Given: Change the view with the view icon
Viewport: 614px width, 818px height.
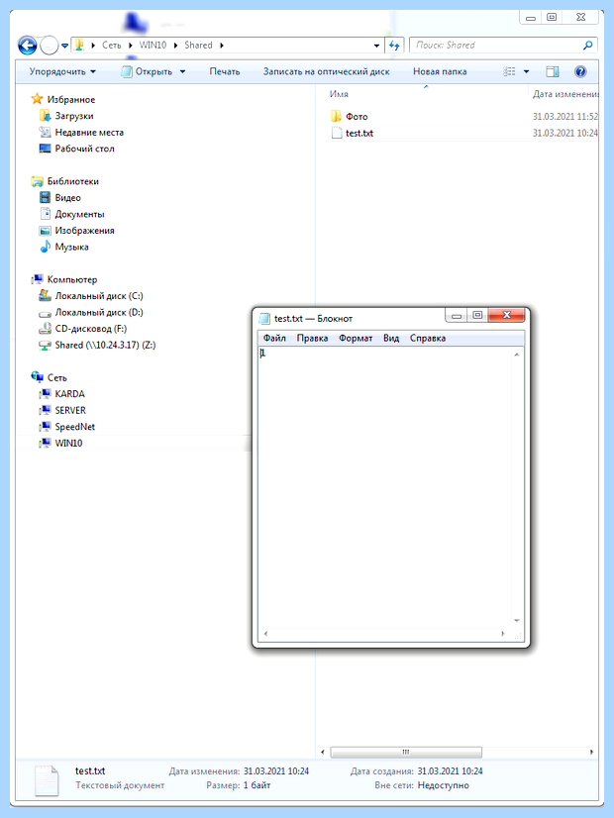Looking at the screenshot, I should [510, 71].
